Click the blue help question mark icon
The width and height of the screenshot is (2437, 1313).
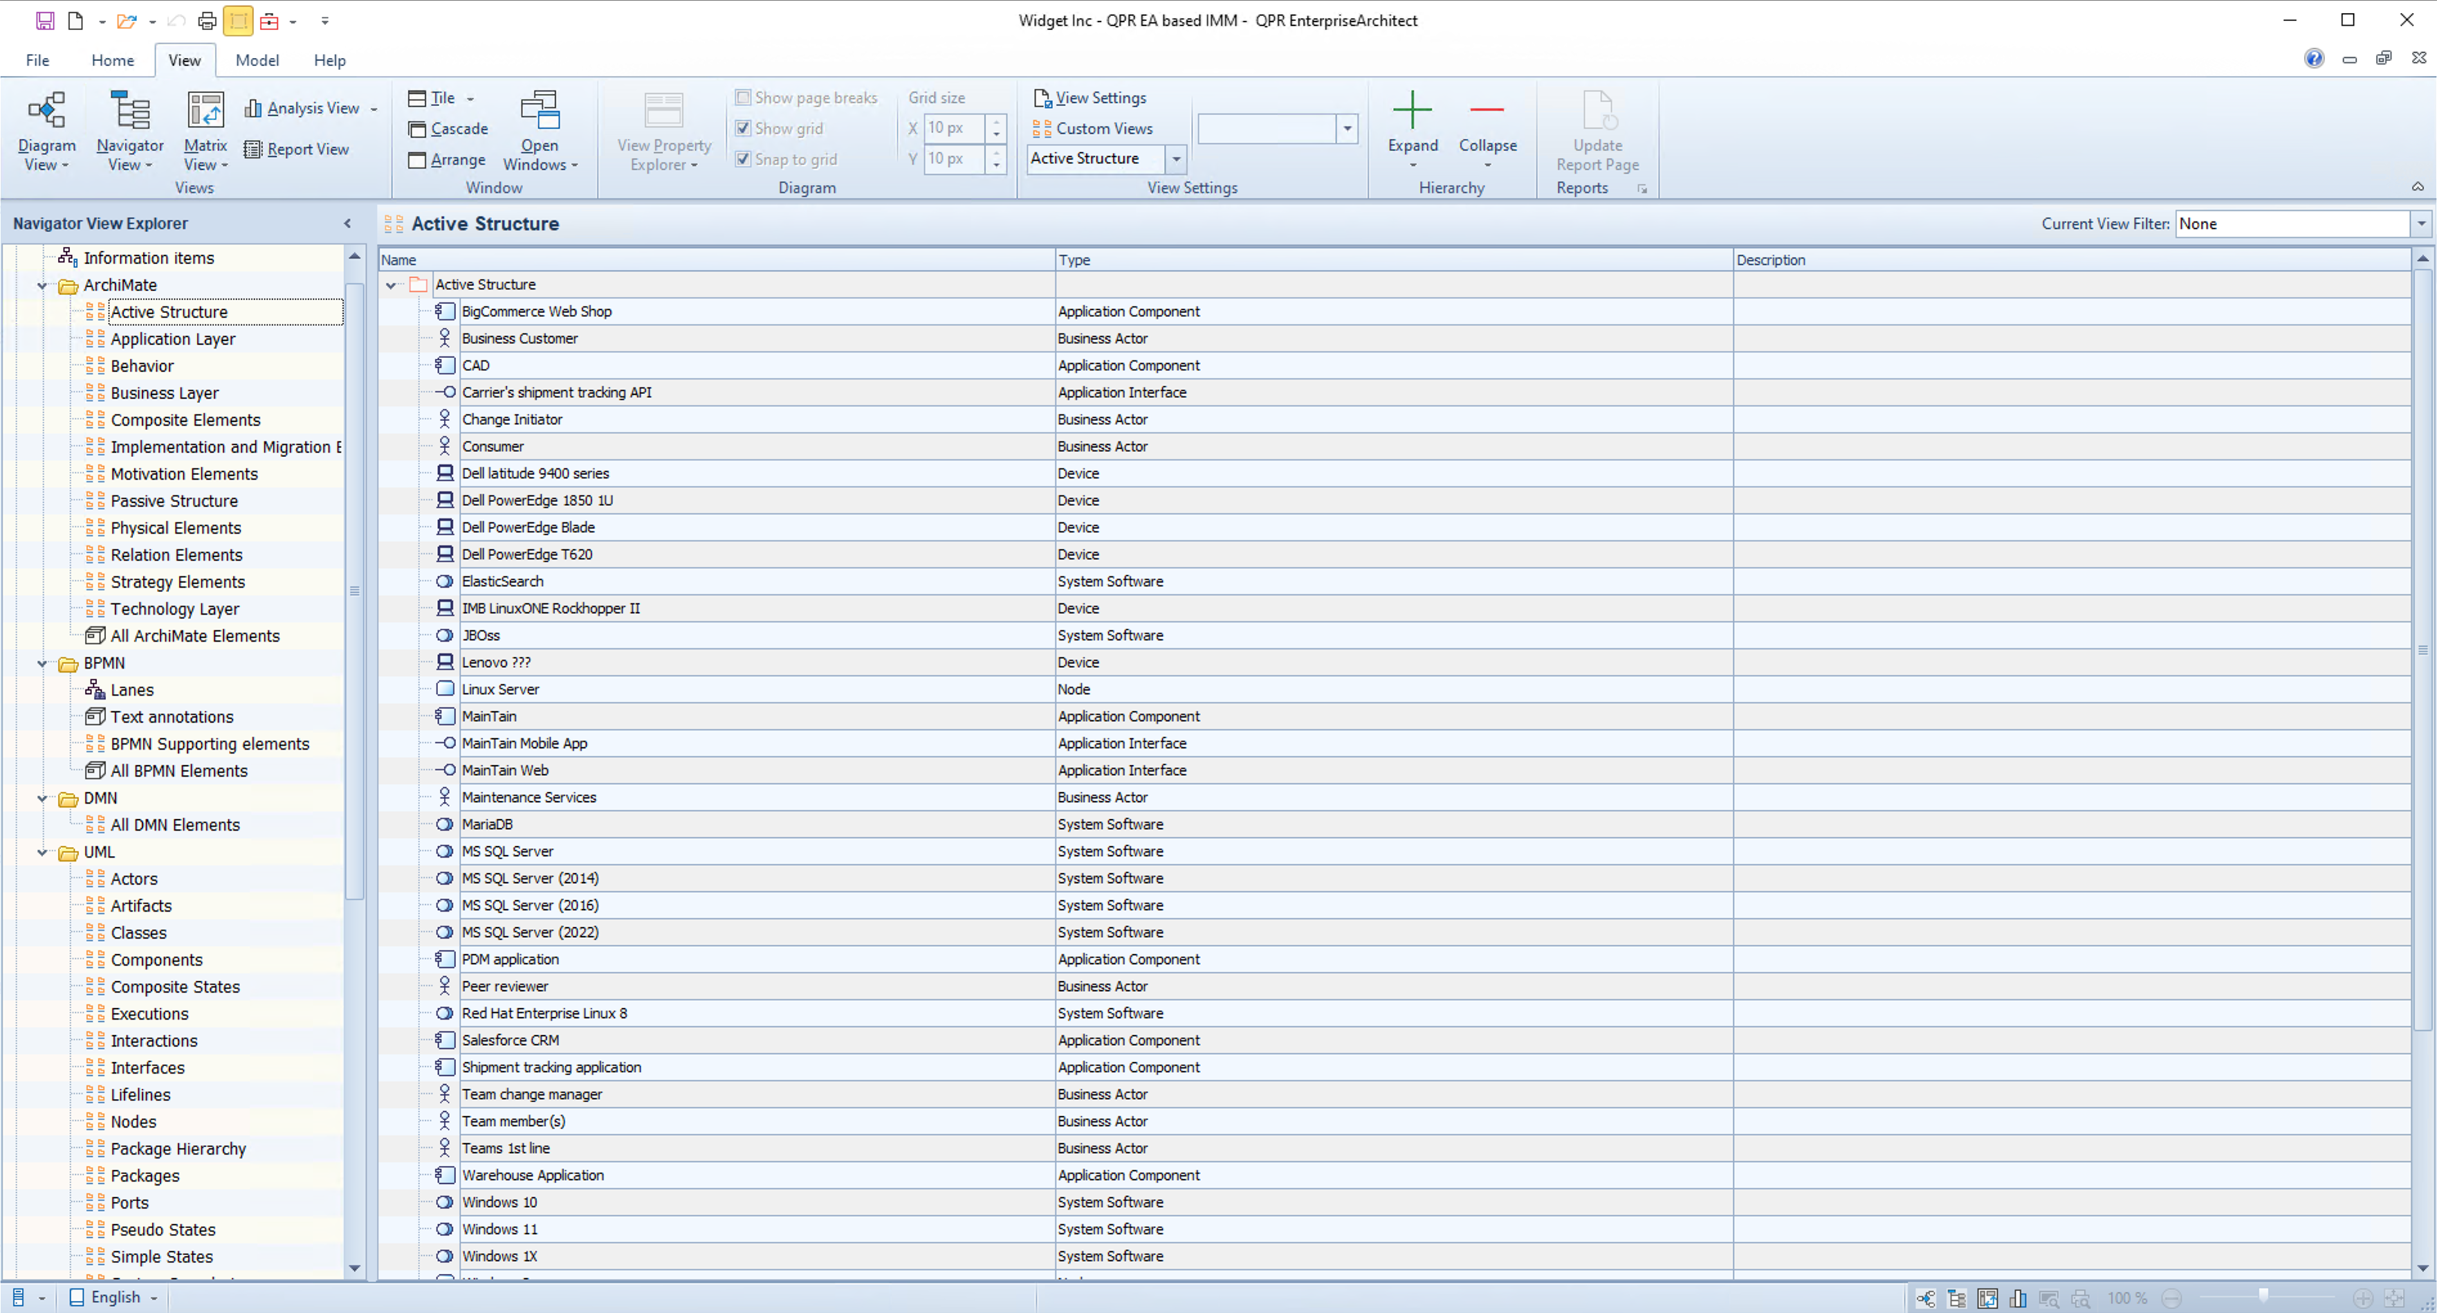pos(2313,59)
